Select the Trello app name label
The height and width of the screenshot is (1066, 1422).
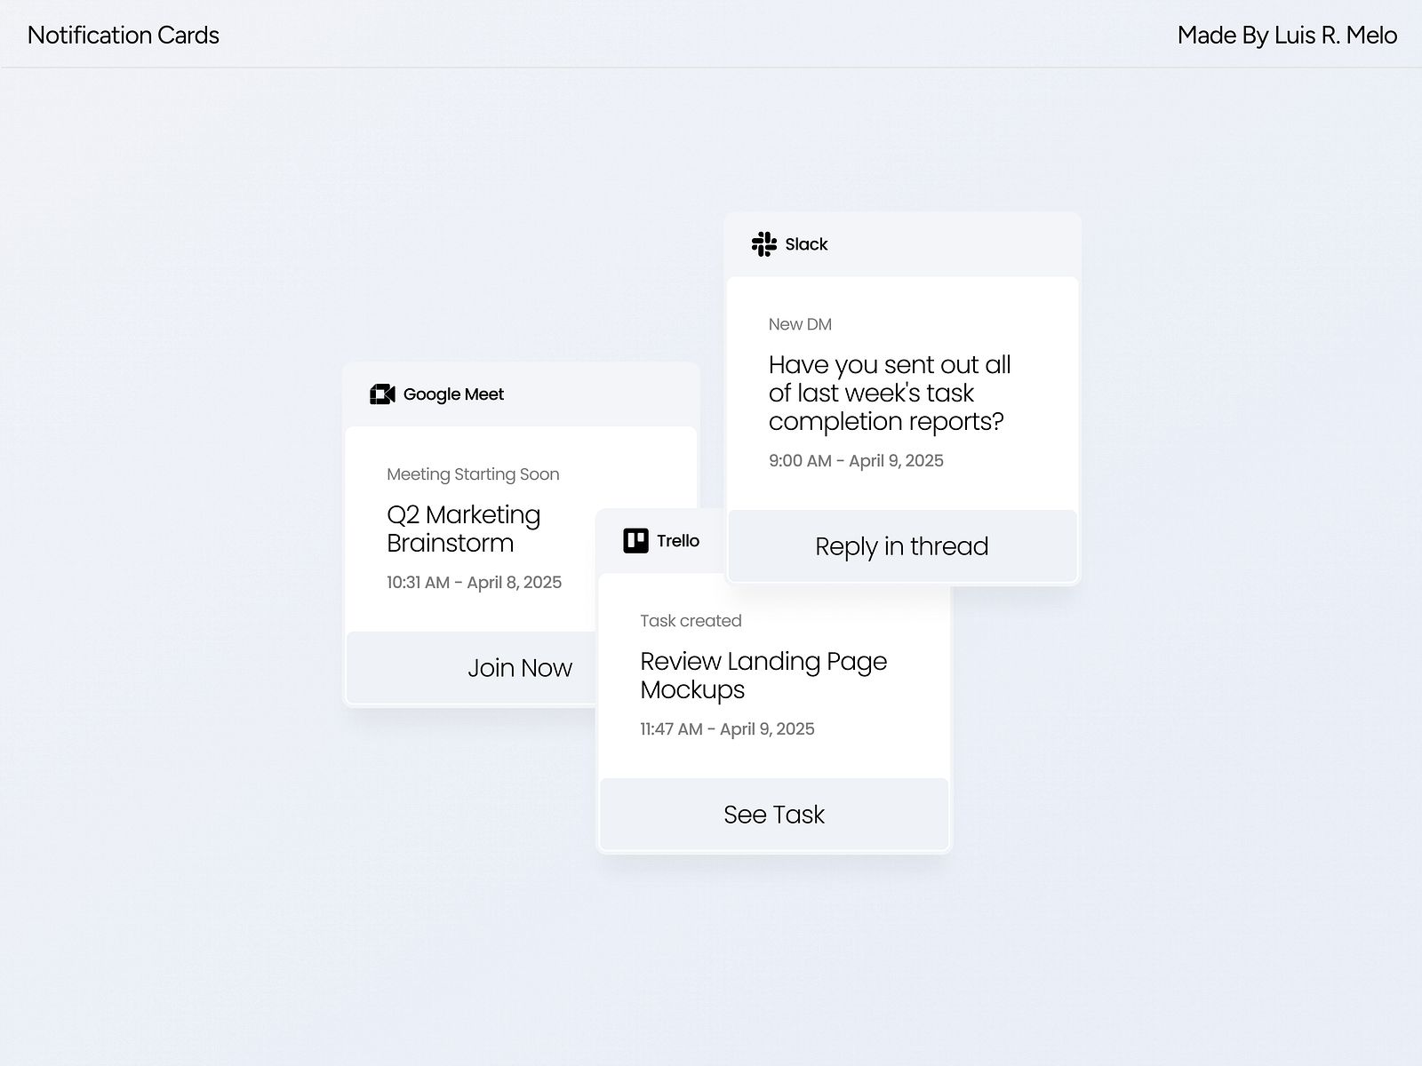tap(678, 541)
